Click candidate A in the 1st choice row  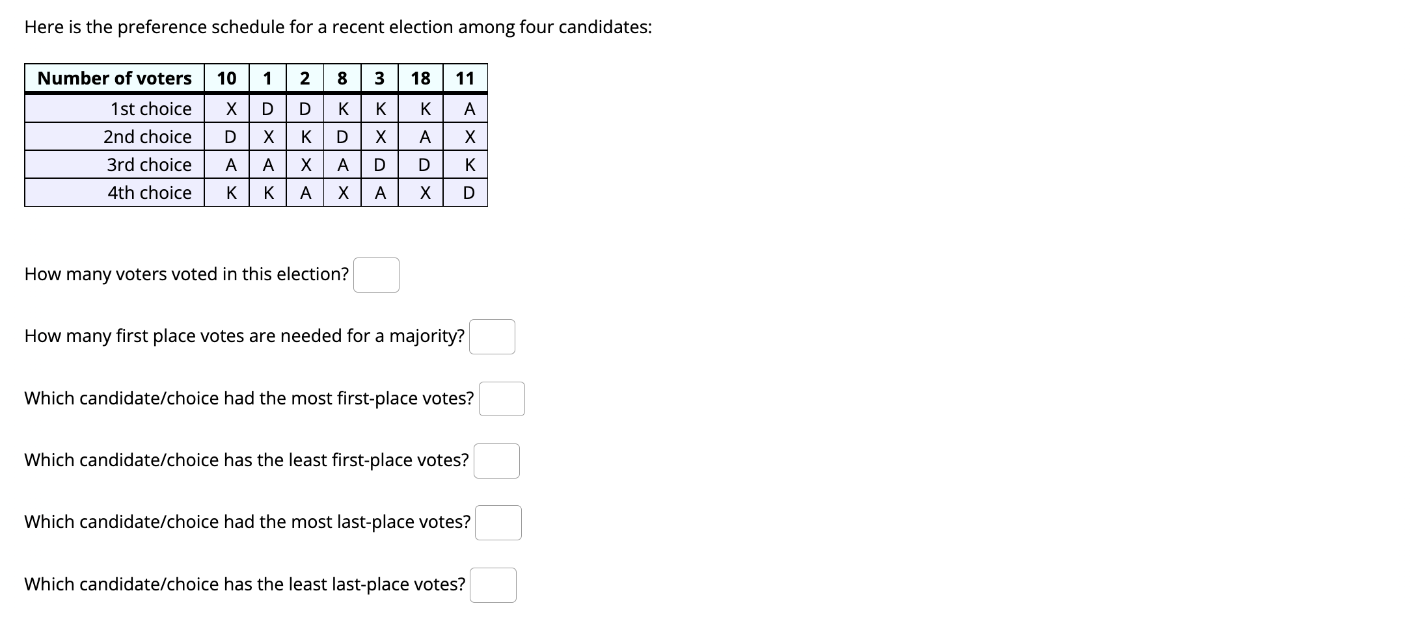pos(469,109)
